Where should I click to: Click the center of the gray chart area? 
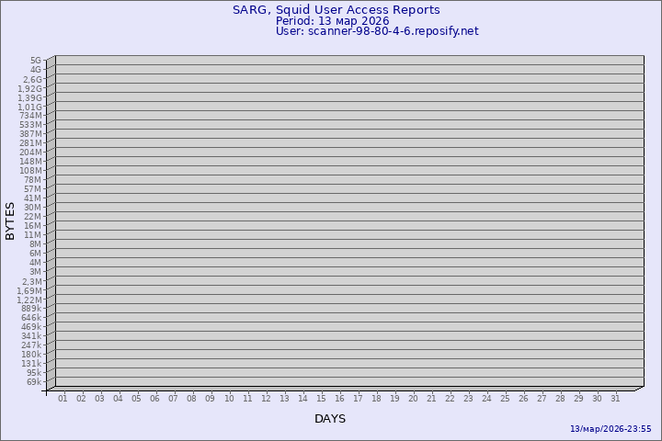point(348,220)
